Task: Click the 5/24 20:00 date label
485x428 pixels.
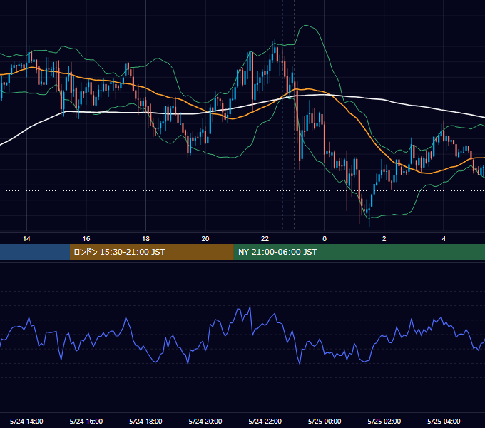Action: (205, 421)
